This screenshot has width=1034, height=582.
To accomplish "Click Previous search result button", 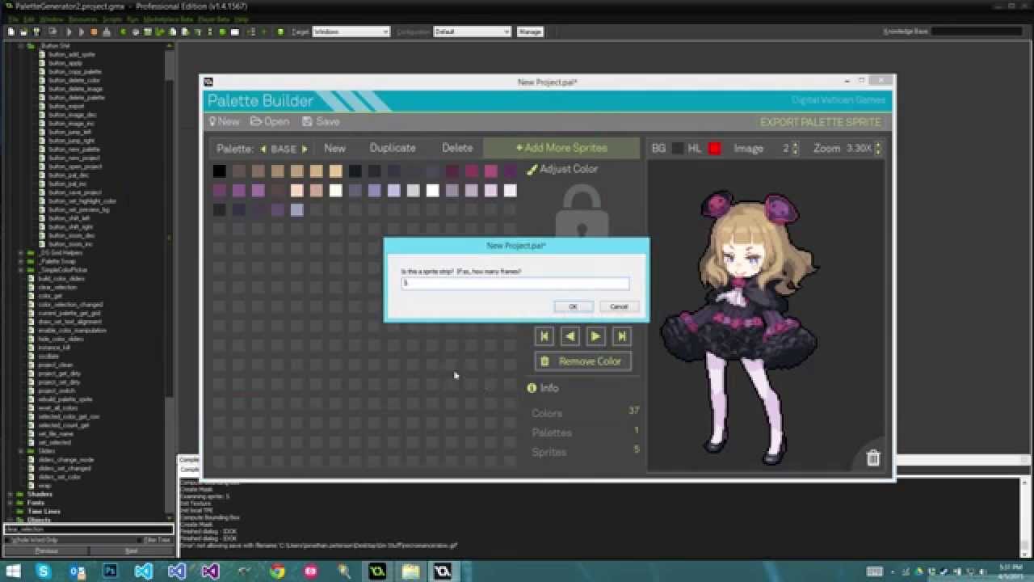I will pos(47,550).
